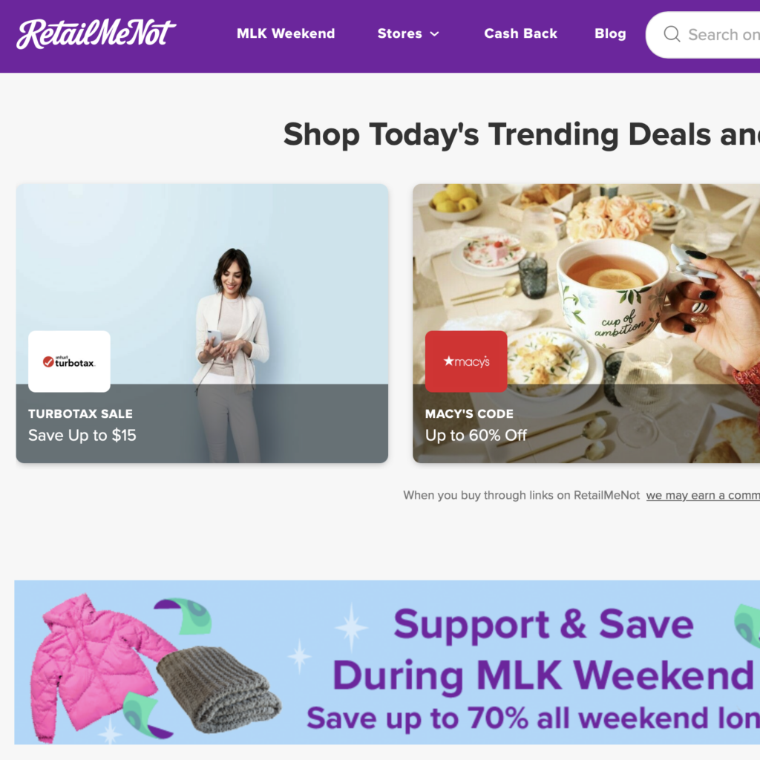Select 'Up to 60% Off' text
This screenshot has height=760, width=760.
476,435
